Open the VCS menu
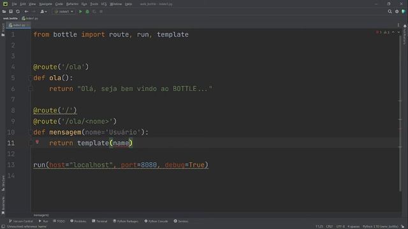 point(104,4)
